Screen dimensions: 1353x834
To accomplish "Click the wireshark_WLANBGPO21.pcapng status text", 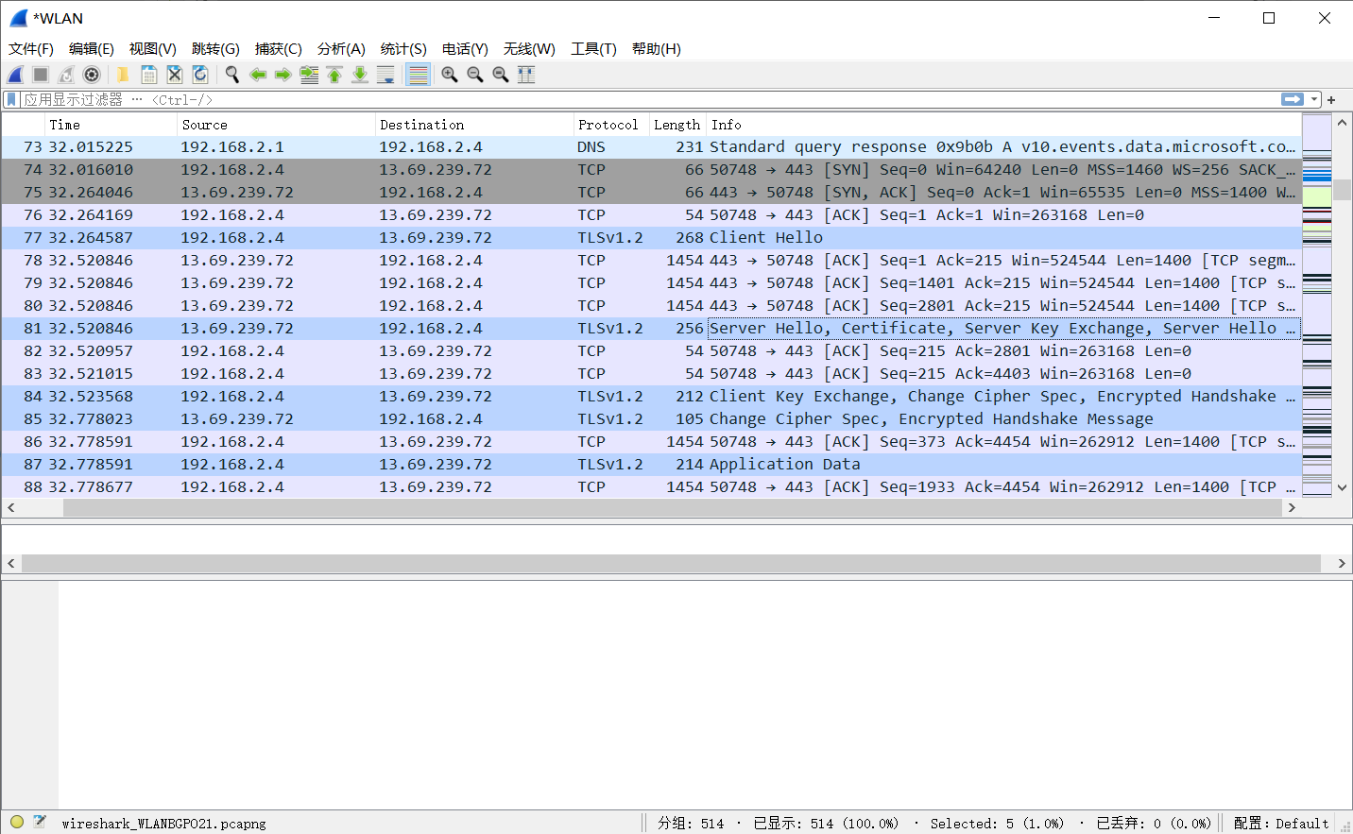I will click(164, 824).
